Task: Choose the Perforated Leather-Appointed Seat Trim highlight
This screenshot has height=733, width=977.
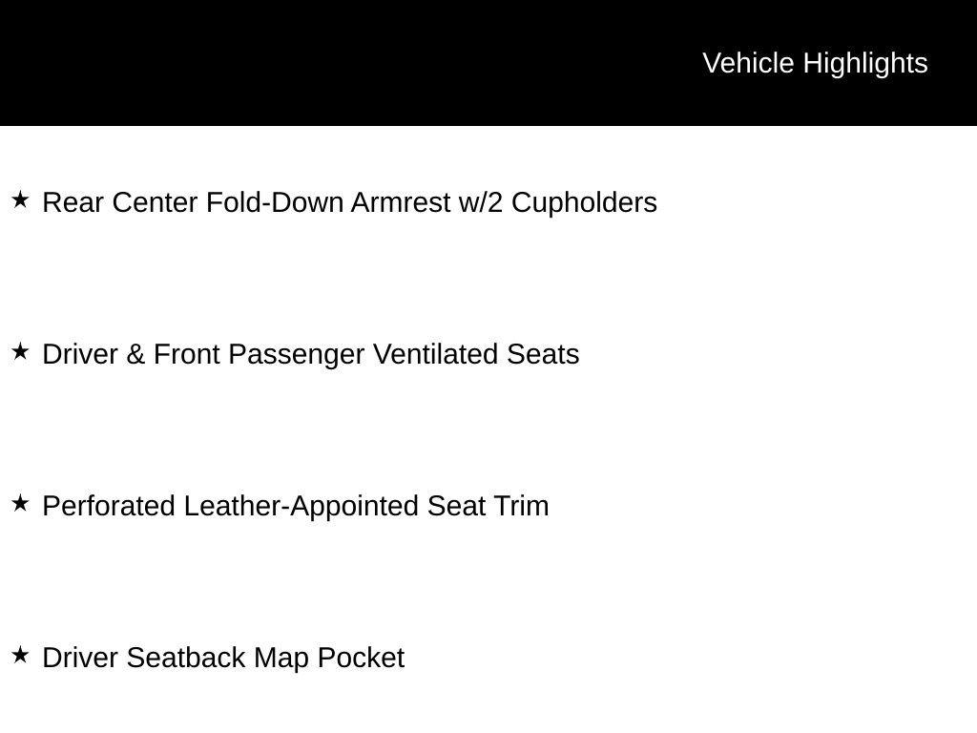Action: pyautogui.click(x=296, y=506)
